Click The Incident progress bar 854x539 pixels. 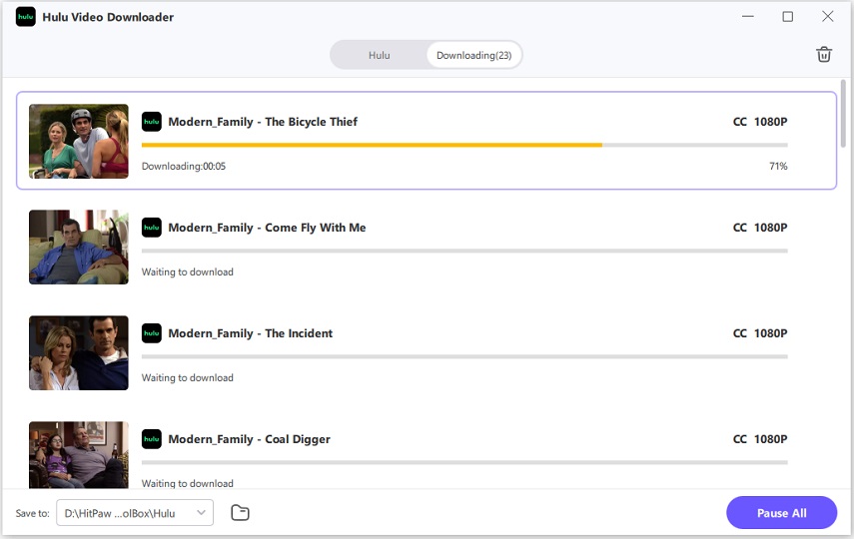point(464,356)
